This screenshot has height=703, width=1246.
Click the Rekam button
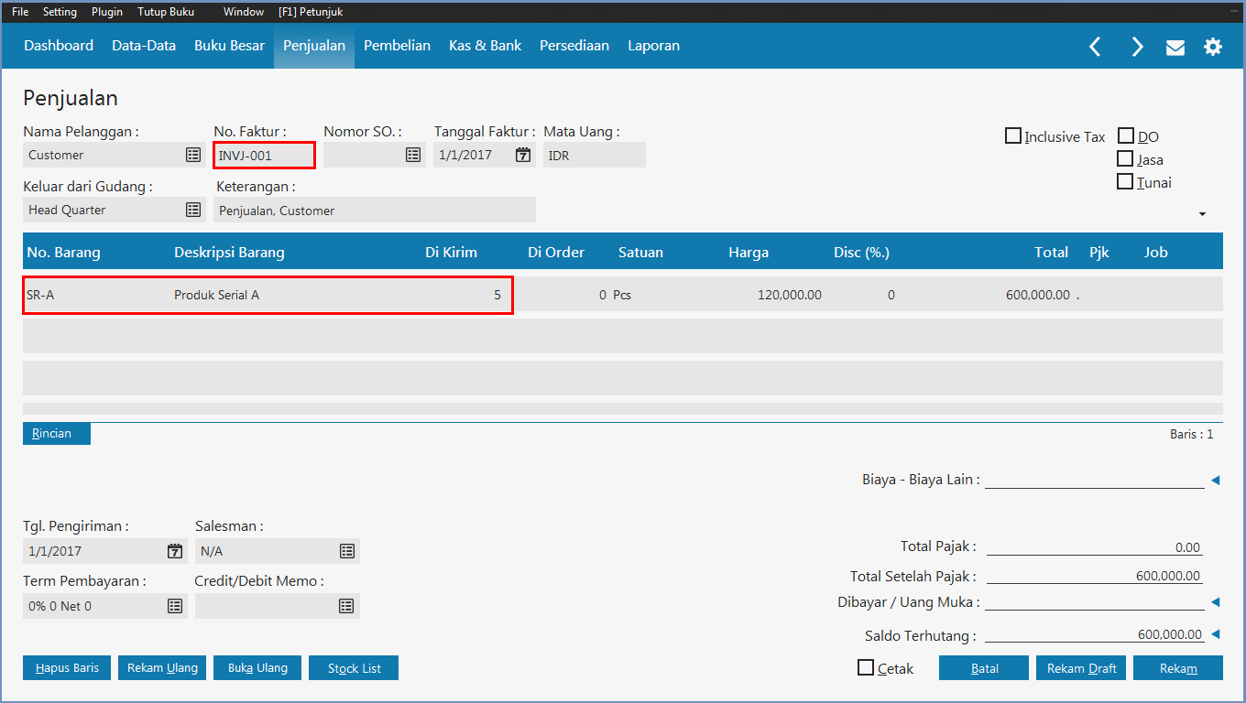point(1178,668)
